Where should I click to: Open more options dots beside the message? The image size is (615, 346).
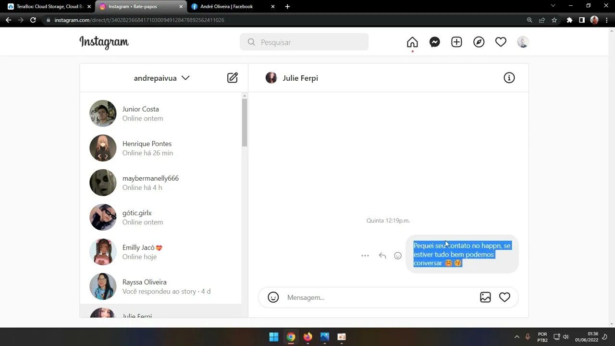[365, 256]
